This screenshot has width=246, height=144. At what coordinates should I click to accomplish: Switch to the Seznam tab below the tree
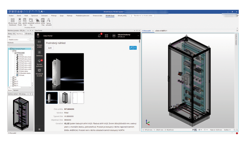(x=16, y=90)
